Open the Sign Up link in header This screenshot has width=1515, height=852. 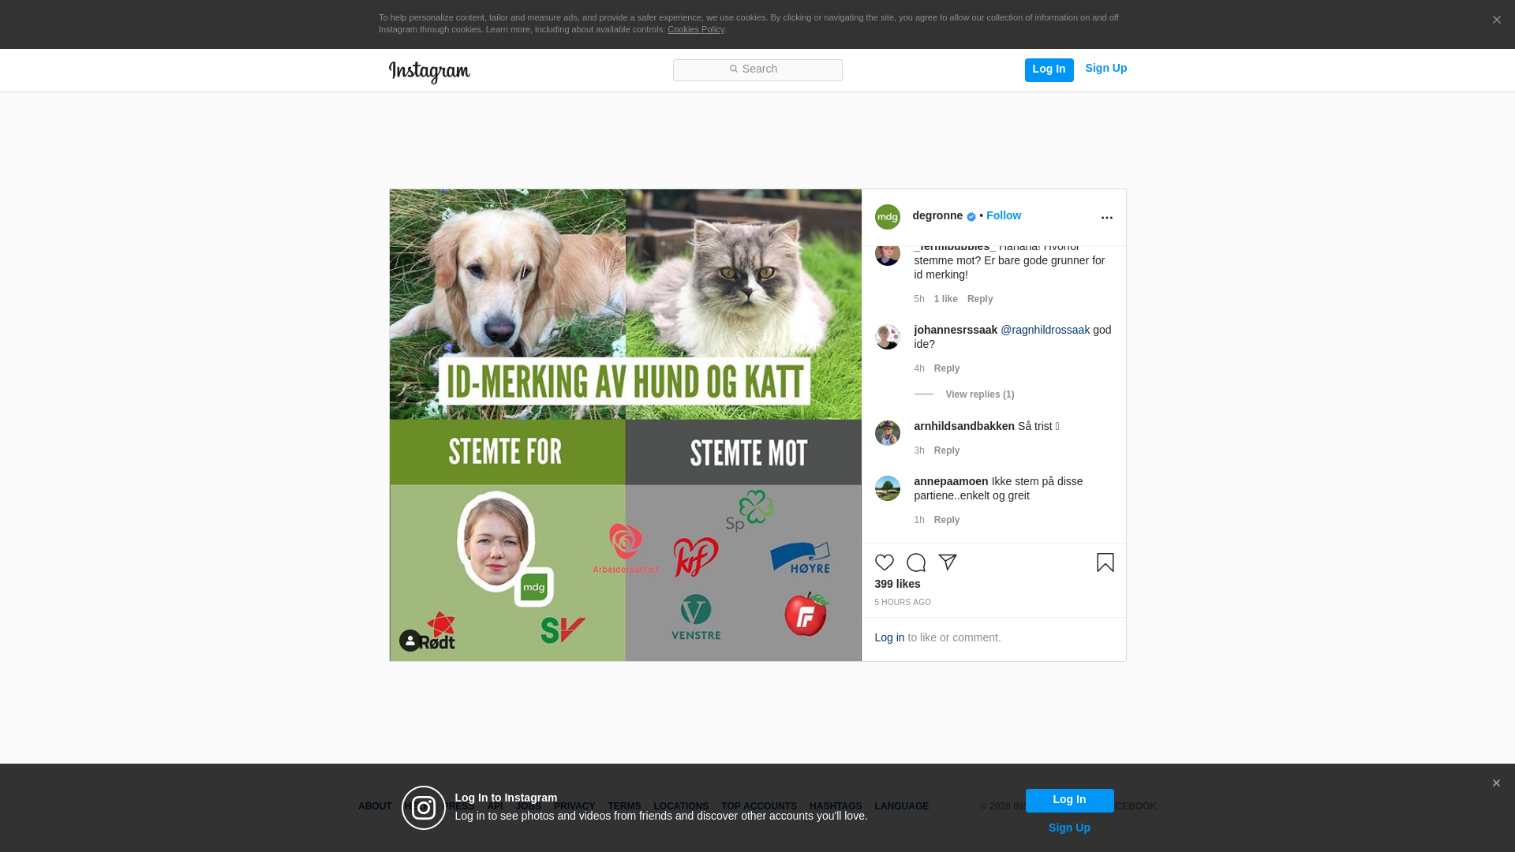tap(1105, 69)
